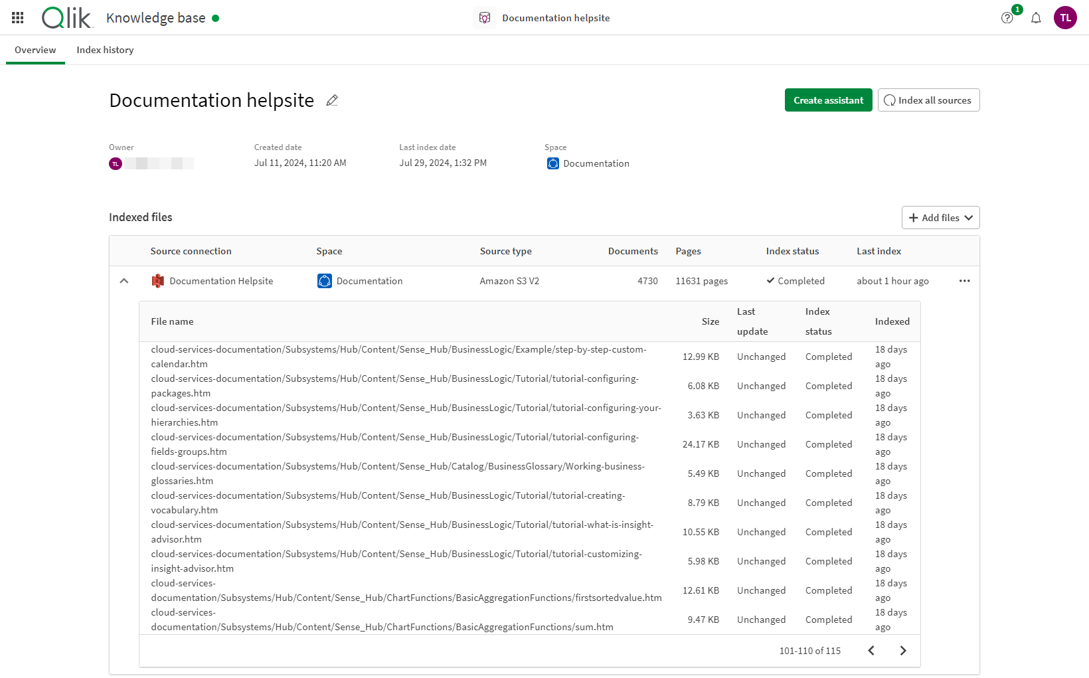
Task: Click the 24.17 KB size value
Action: tap(701, 444)
